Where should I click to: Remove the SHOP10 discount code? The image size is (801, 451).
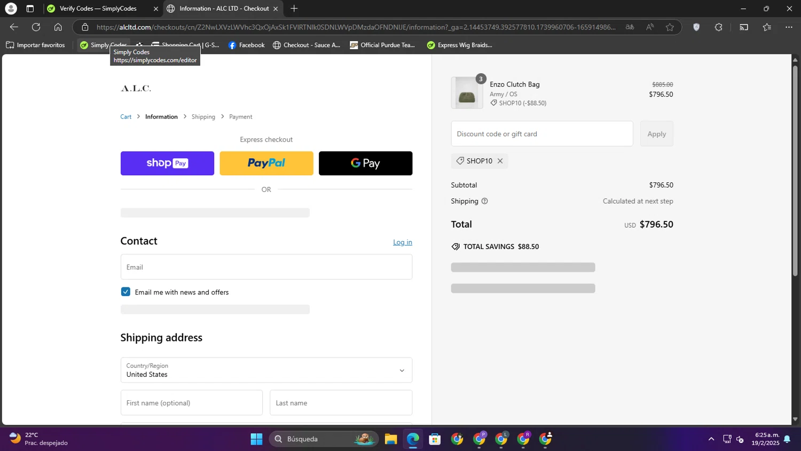point(500,161)
